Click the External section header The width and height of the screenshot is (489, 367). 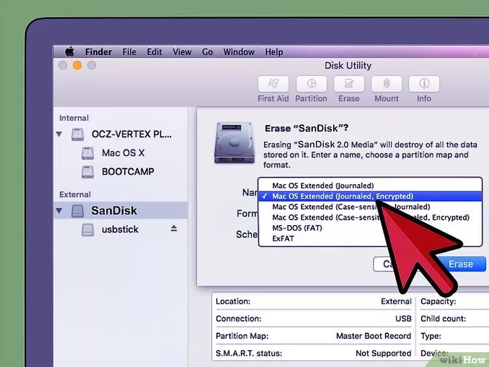(x=75, y=194)
